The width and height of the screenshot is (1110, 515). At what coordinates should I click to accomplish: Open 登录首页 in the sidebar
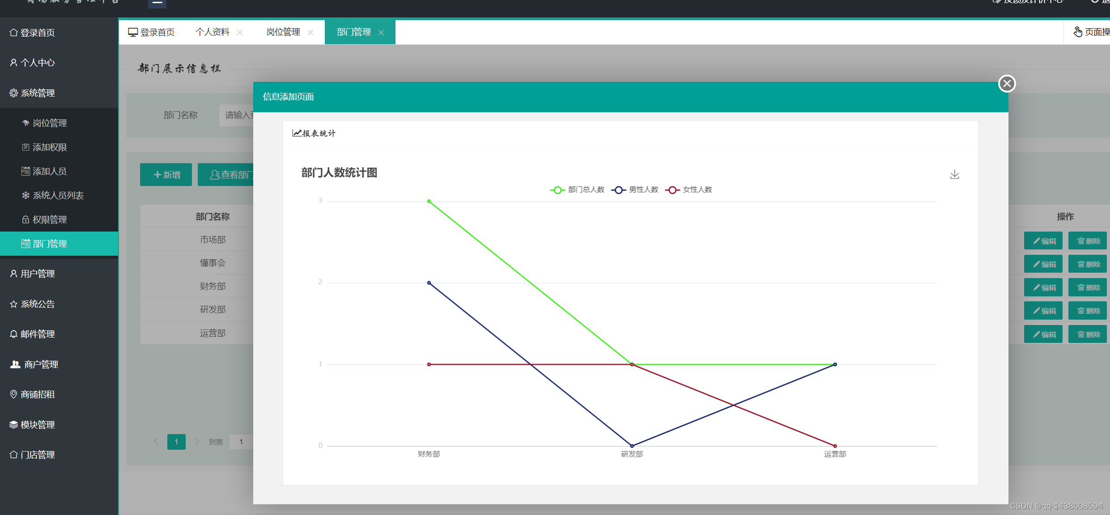(x=59, y=33)
